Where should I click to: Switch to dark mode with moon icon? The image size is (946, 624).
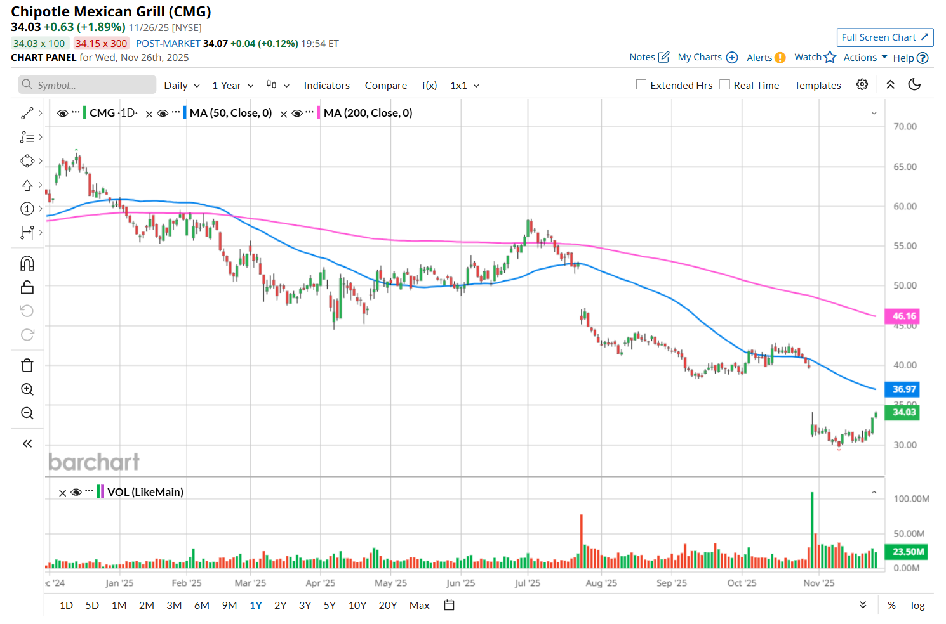[x=914, y=84]
